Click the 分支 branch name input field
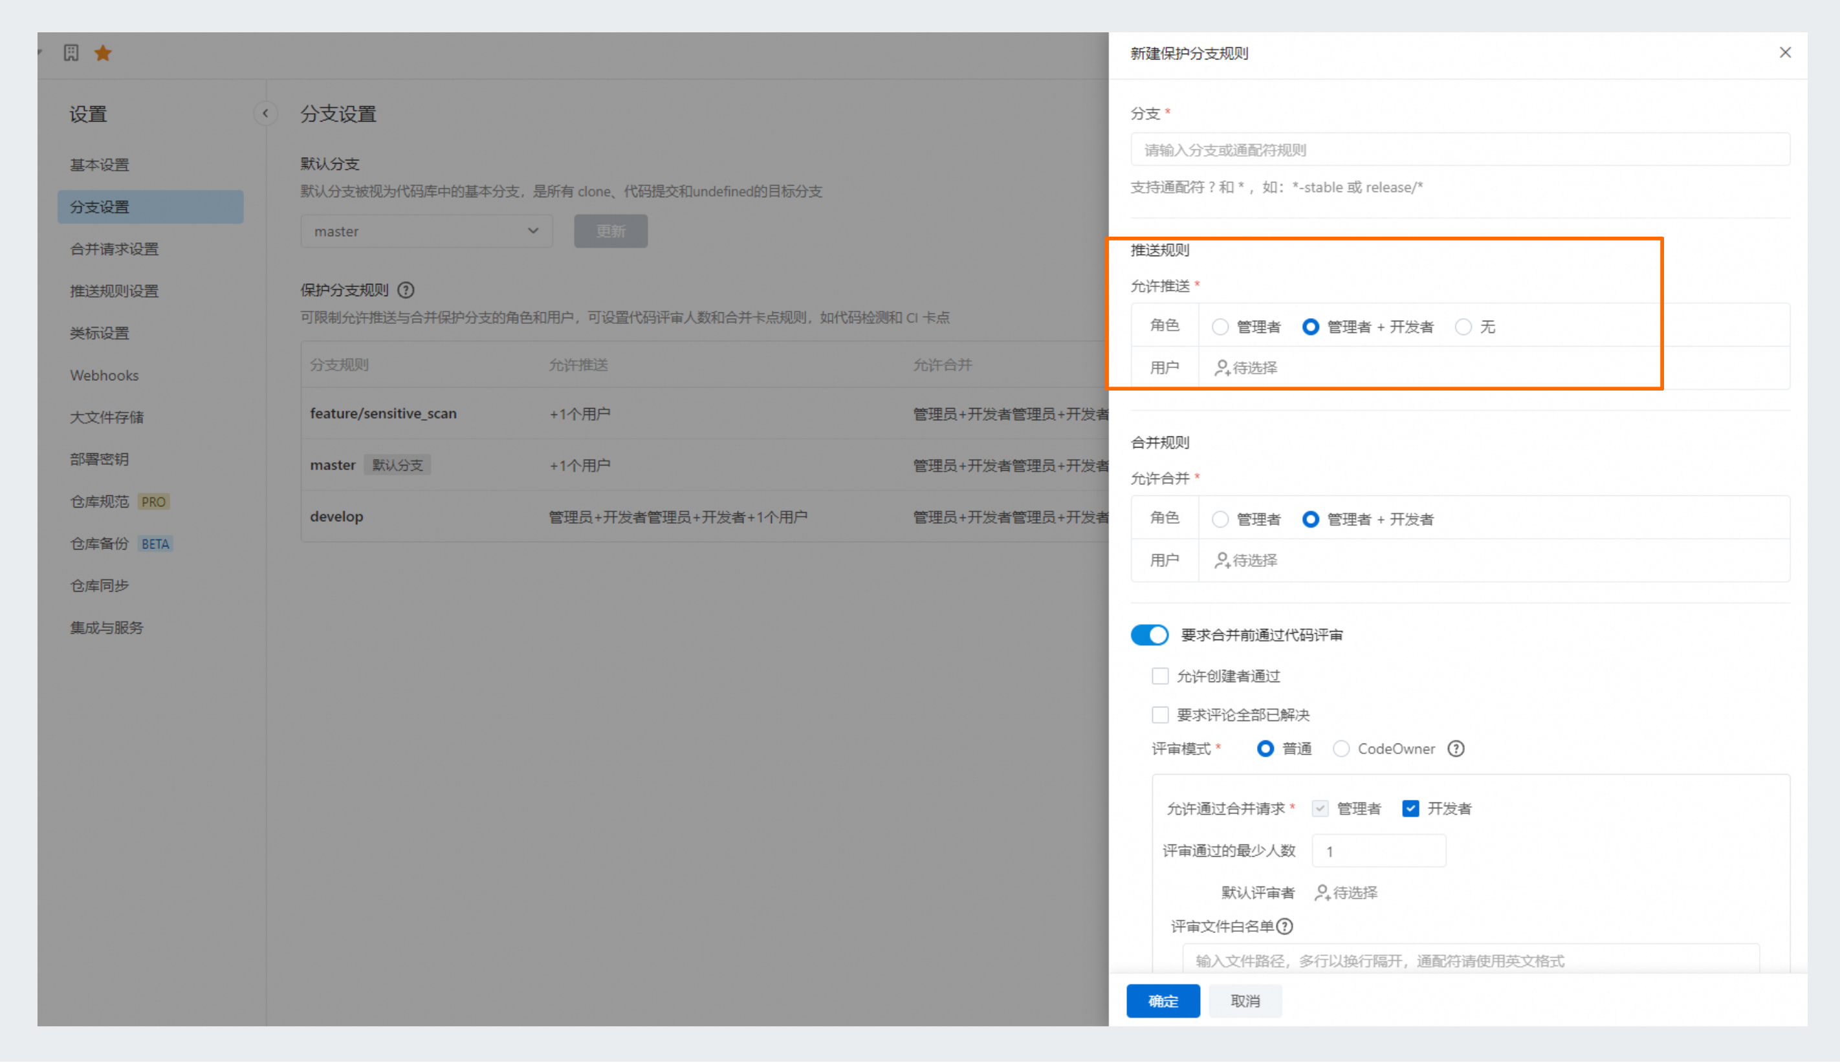The image size is (1840, 1063). [x=1460, y=149]
